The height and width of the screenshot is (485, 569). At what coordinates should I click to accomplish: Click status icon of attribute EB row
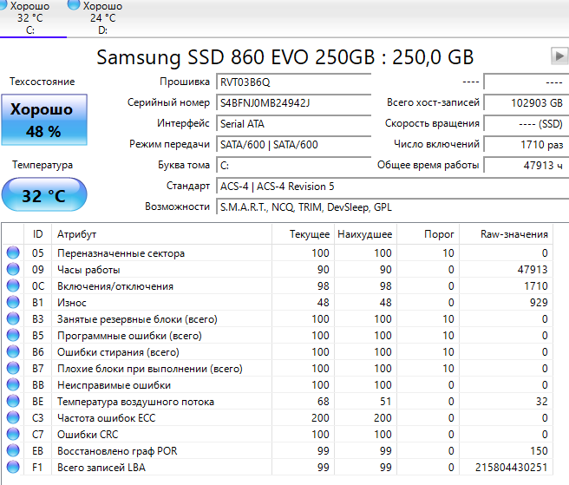point(13,450)
